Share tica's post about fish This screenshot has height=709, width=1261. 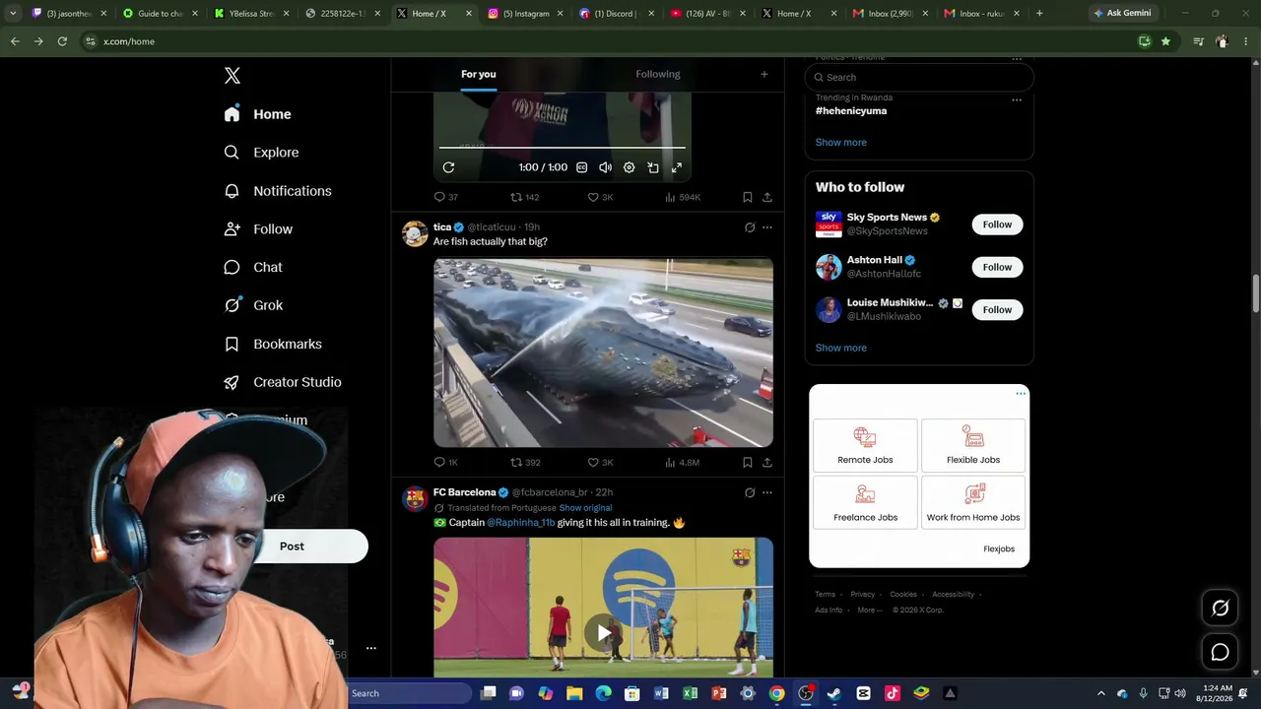[767, 462]
